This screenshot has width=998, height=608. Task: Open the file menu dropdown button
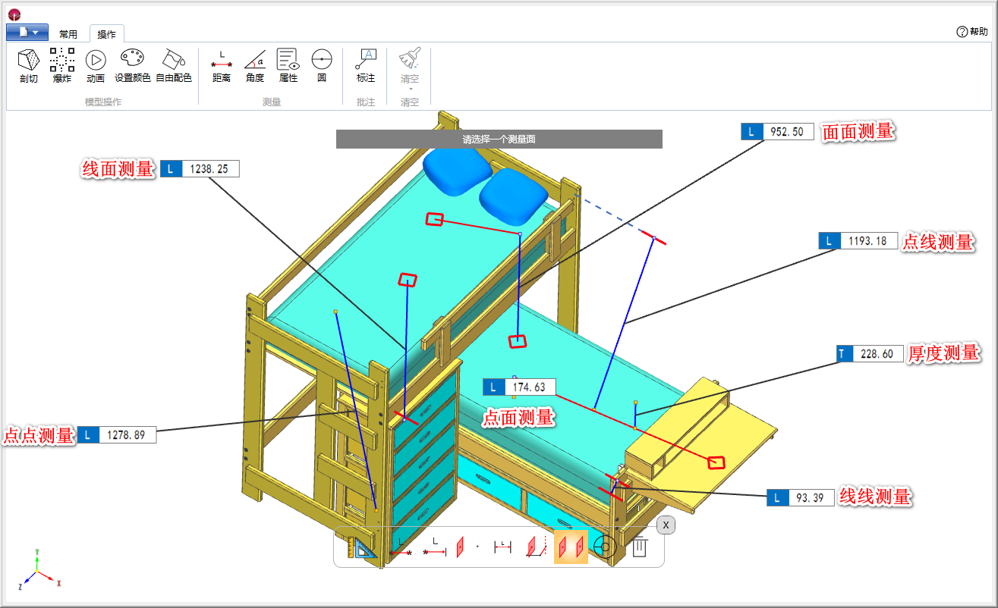tap(27, 32)
